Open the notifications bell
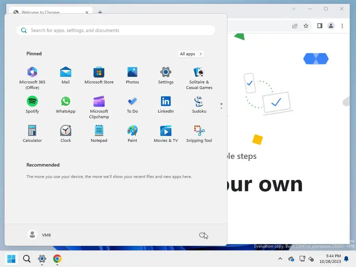356x267 pixels. pyautogui.click(x=347, y=259)
